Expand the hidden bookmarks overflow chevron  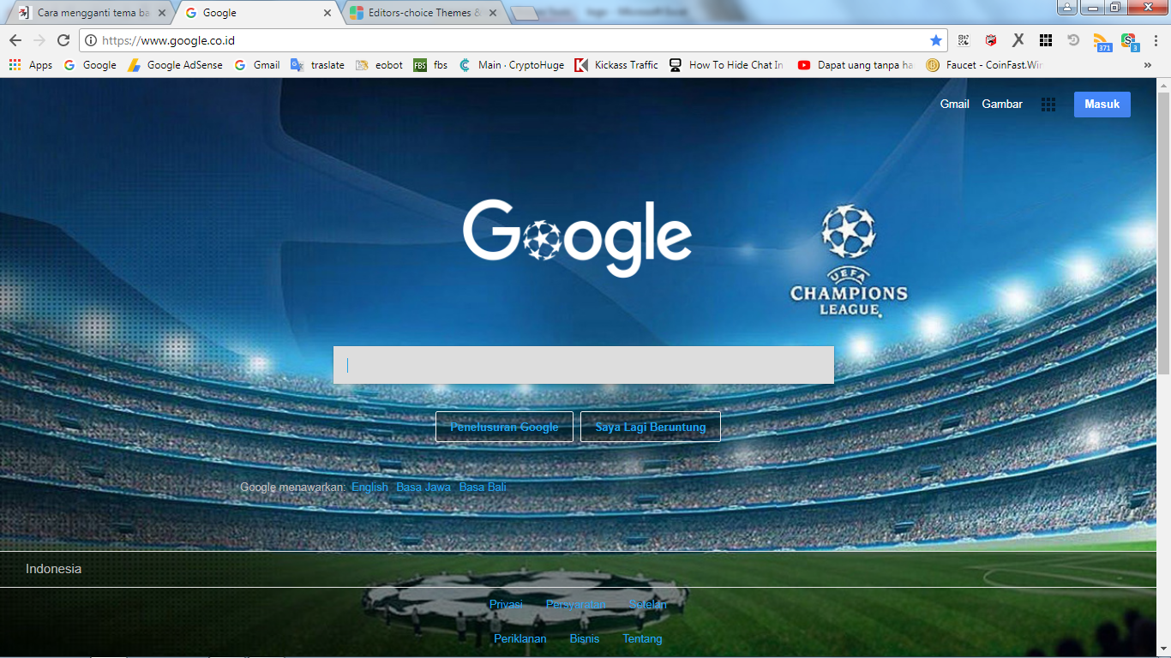[x=1148, y=65]
